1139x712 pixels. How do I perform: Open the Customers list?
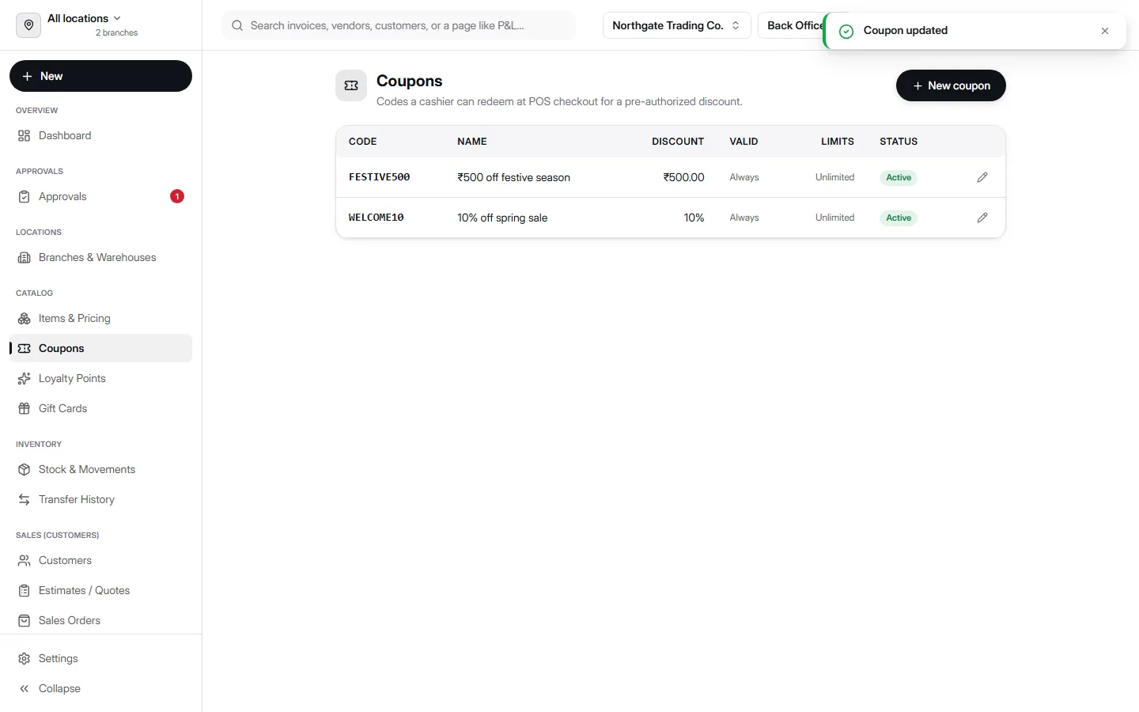click(x=100, y=560)
